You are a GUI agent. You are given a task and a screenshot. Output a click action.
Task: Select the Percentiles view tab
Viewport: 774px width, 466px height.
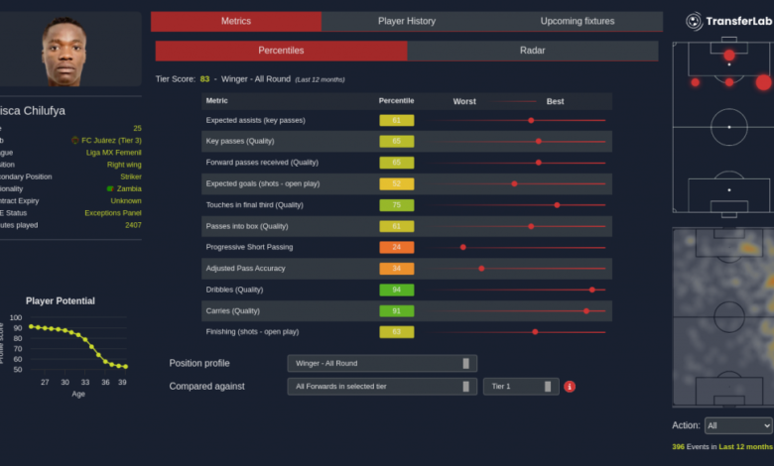tap(281, 51)
